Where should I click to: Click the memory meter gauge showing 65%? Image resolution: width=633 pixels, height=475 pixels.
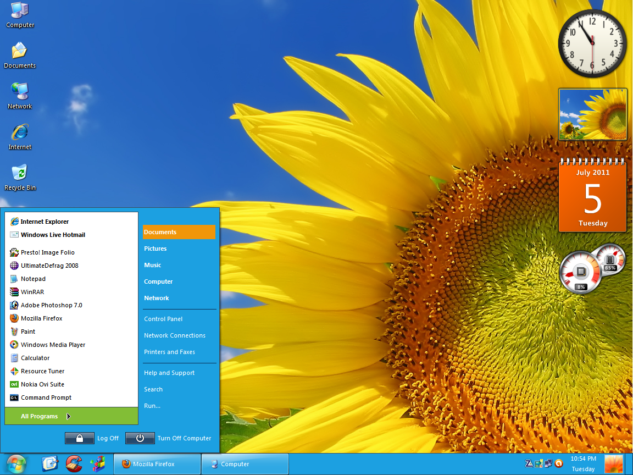(x=611, y=258)
